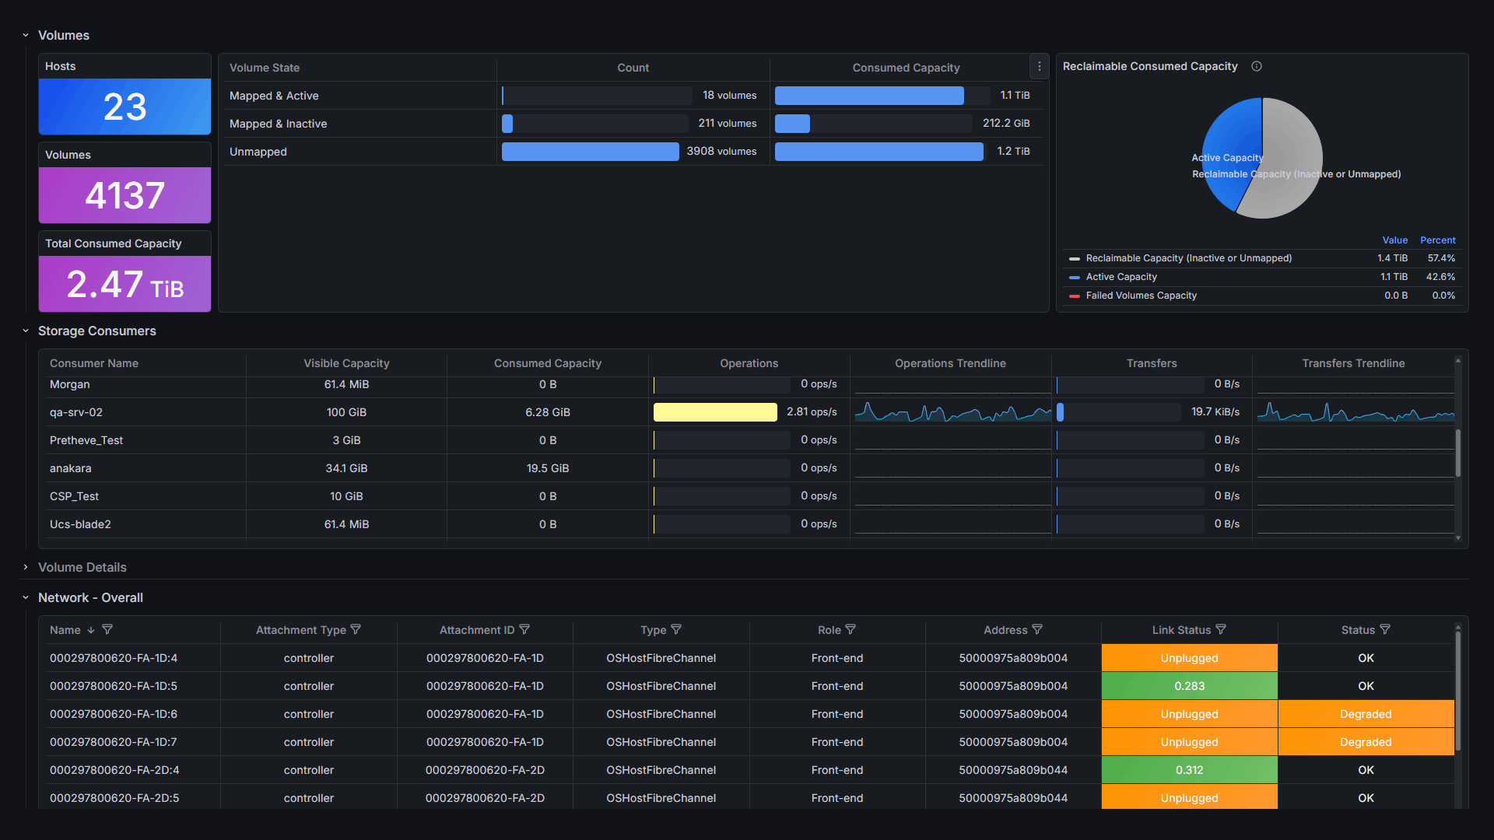Click the Storage Consumers table scrollbar

1457,453
